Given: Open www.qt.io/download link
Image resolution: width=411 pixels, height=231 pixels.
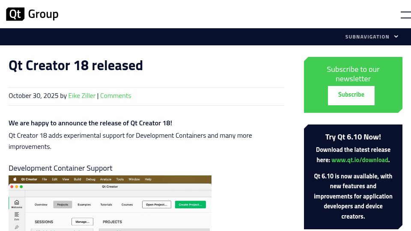Looking at the screenshot, I should (360, 160).
